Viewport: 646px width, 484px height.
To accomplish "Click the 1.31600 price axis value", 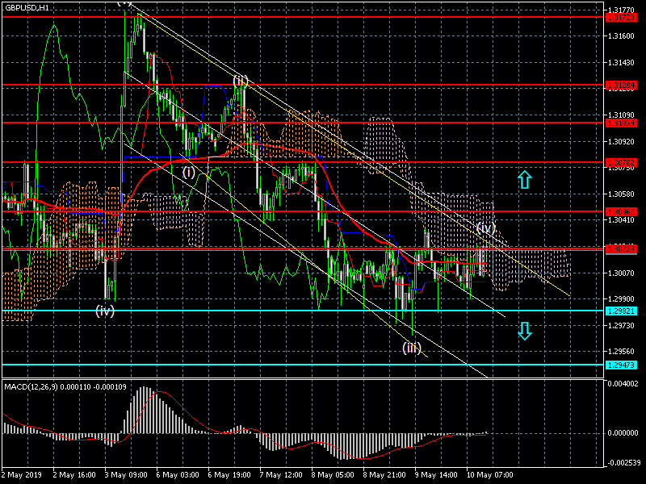I will pos(621,36).
